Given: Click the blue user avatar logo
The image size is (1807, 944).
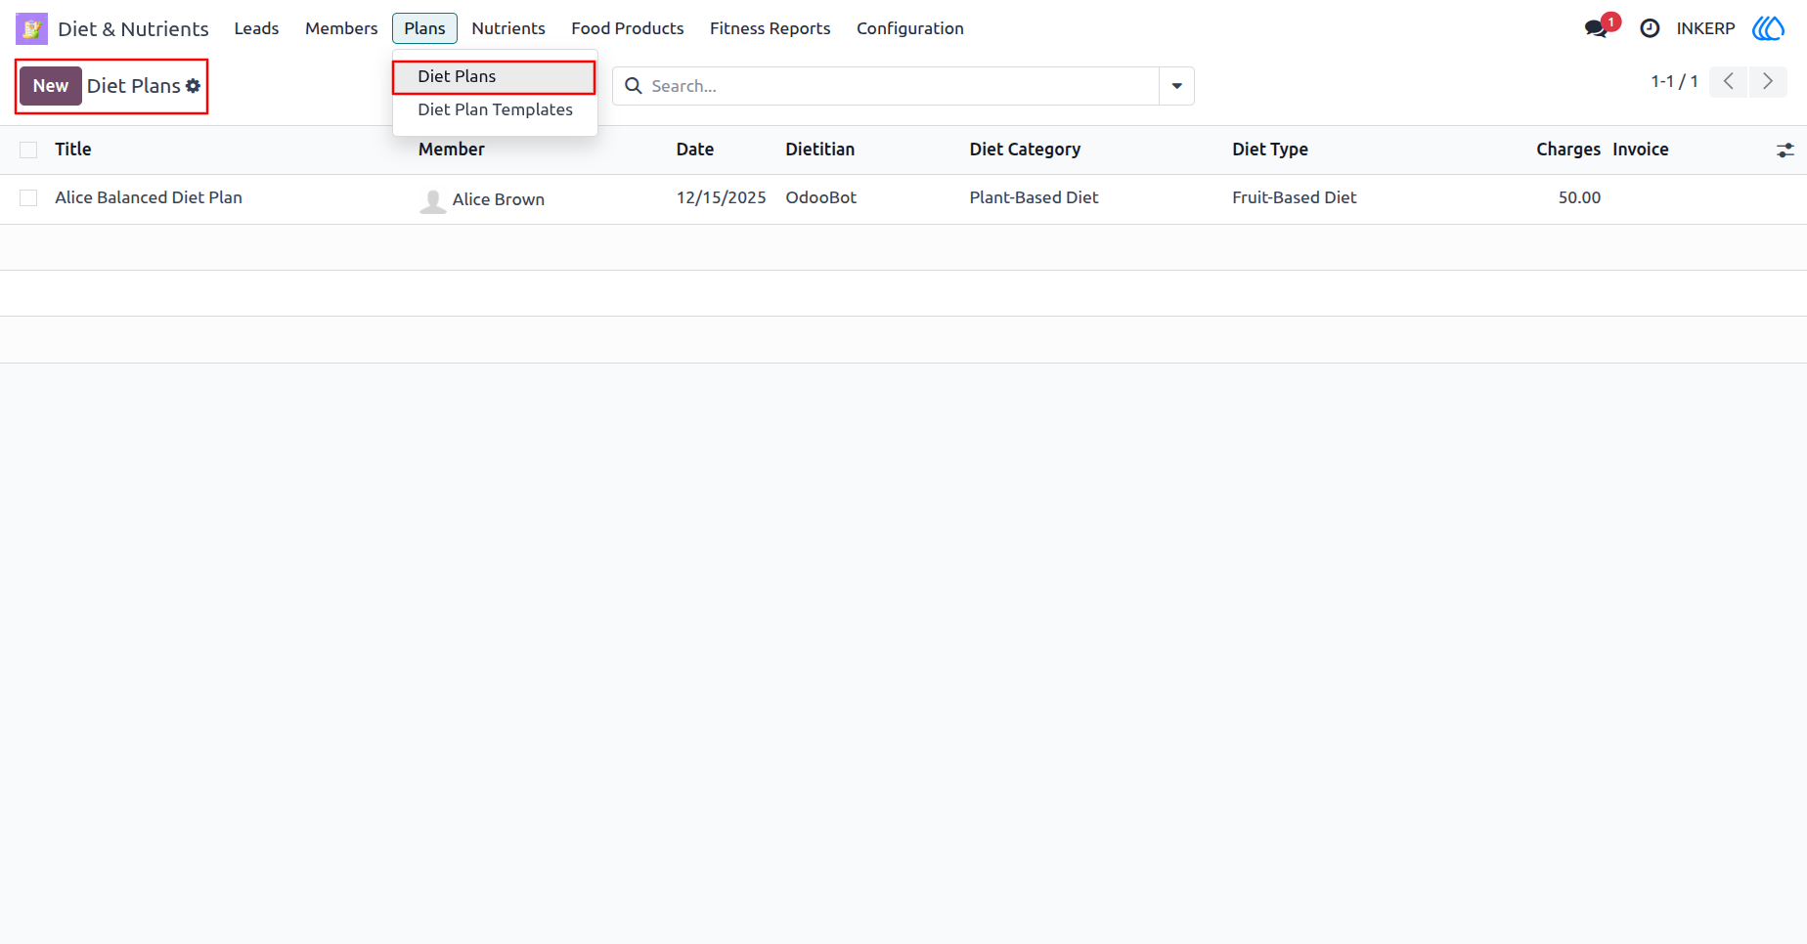Looking at the screenshot, I should click(x=1768, y=28).
